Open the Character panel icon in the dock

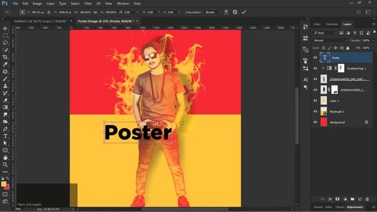[305, 79]
